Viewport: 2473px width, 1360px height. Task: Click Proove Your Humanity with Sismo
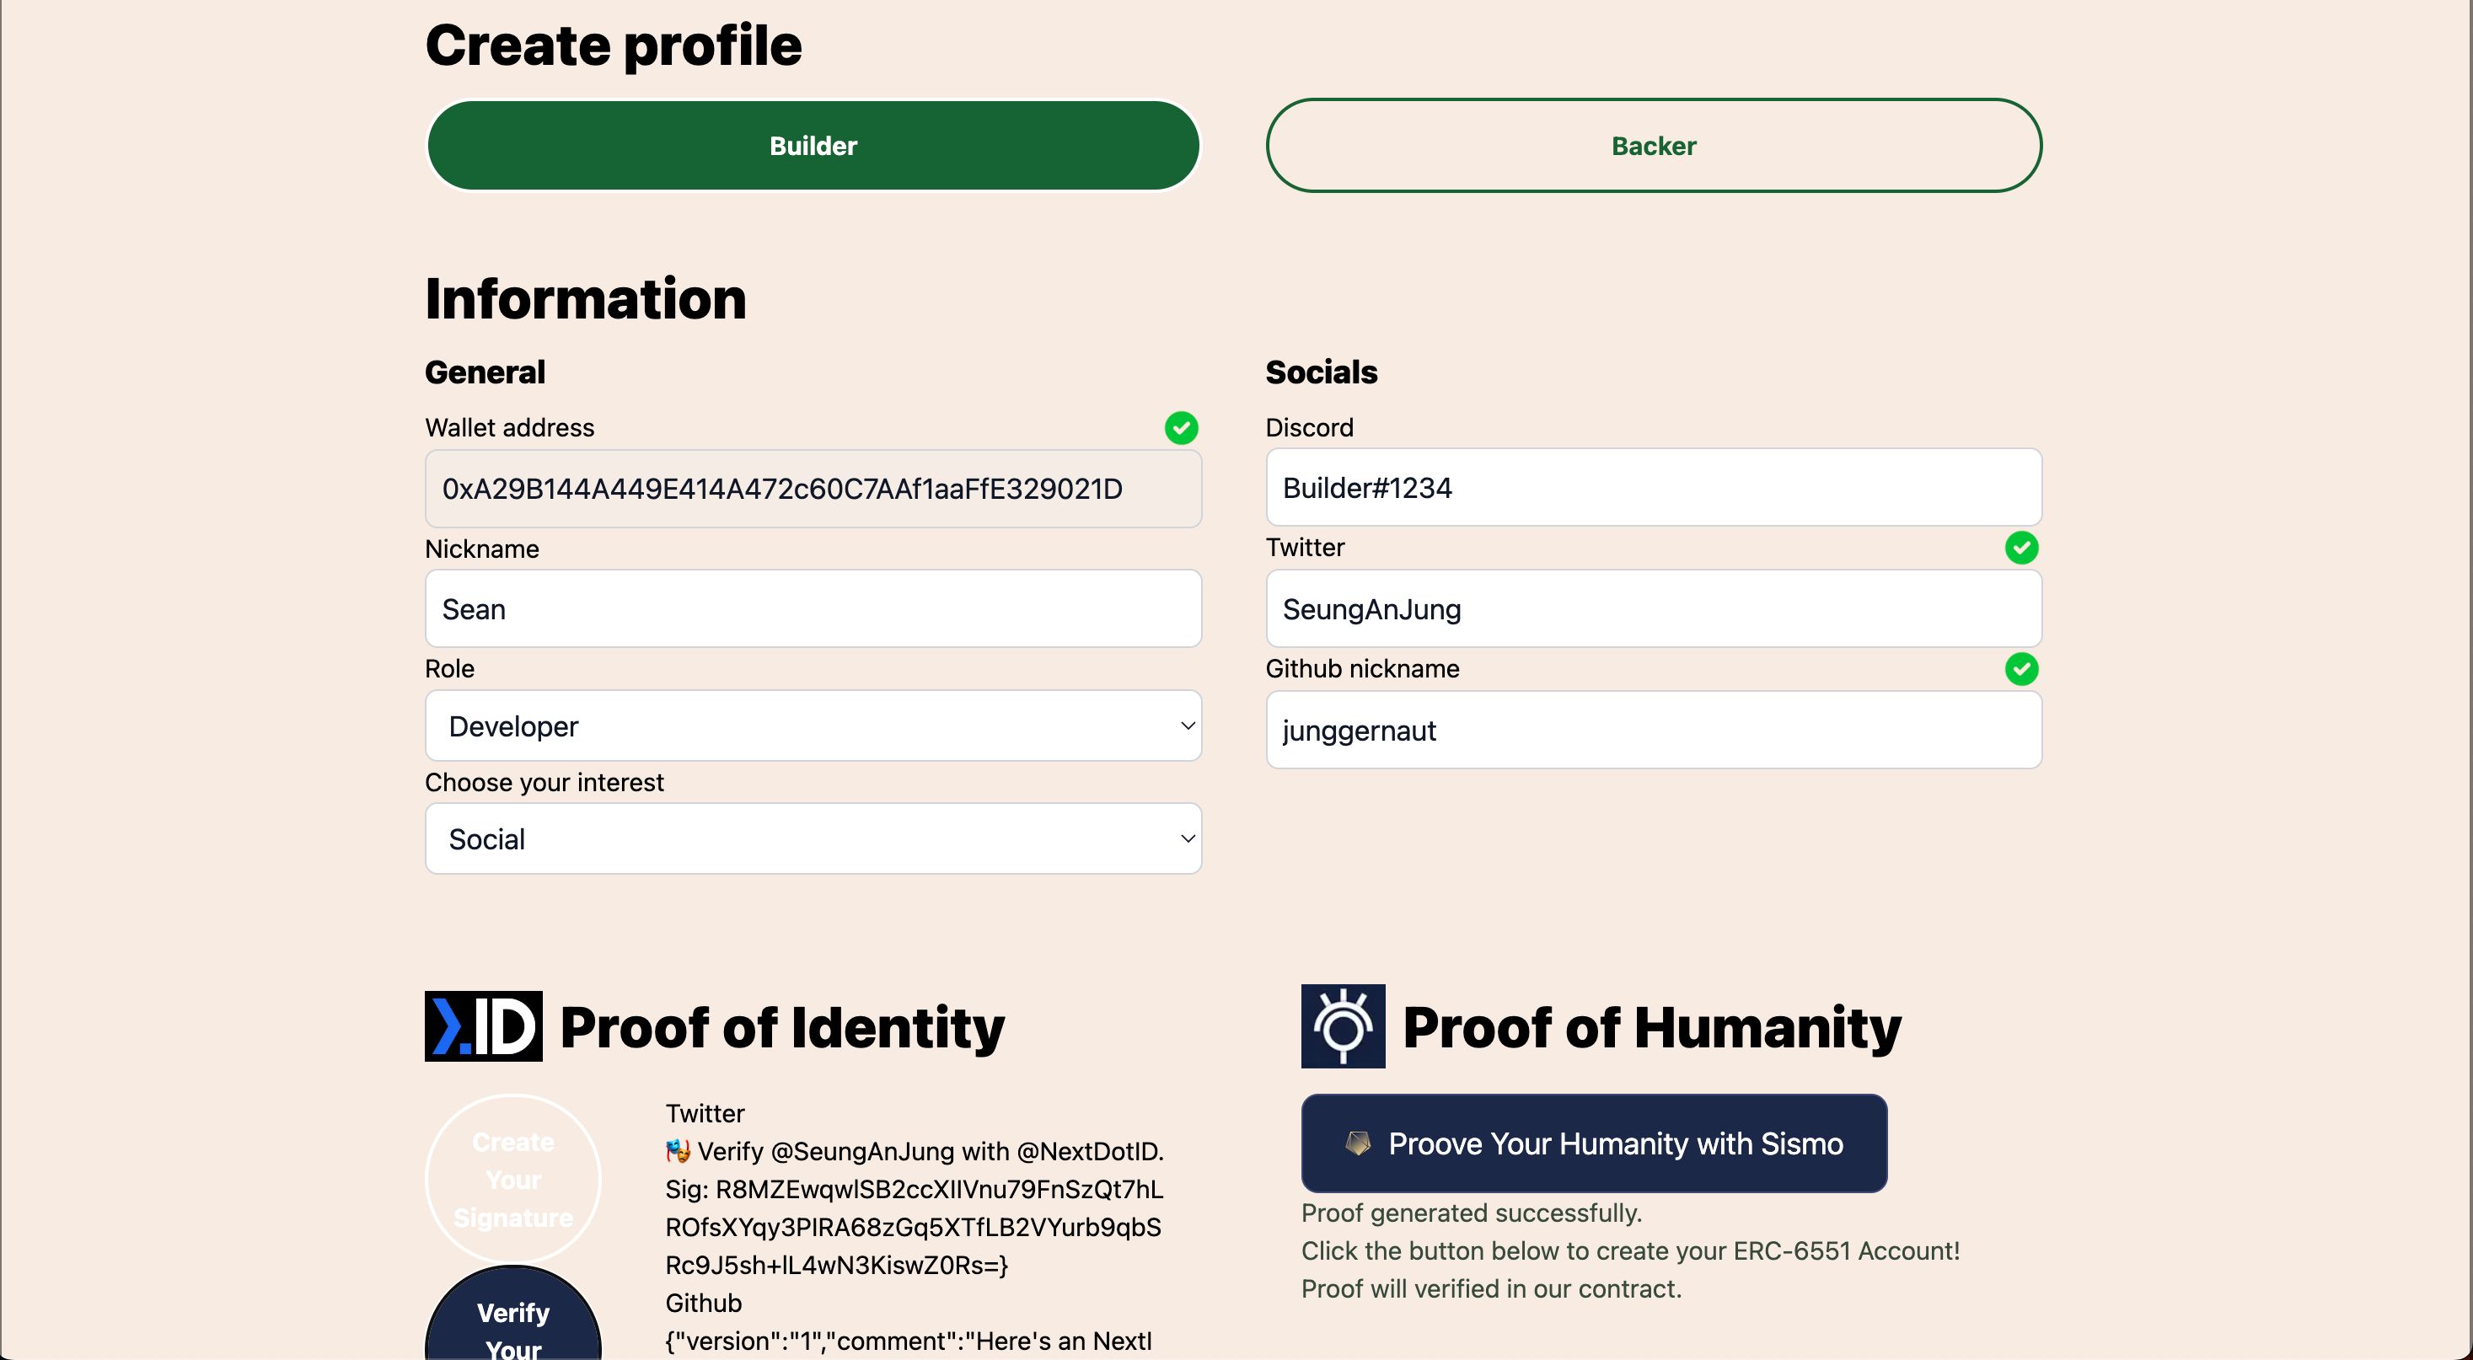(x=1594, y=1143)
